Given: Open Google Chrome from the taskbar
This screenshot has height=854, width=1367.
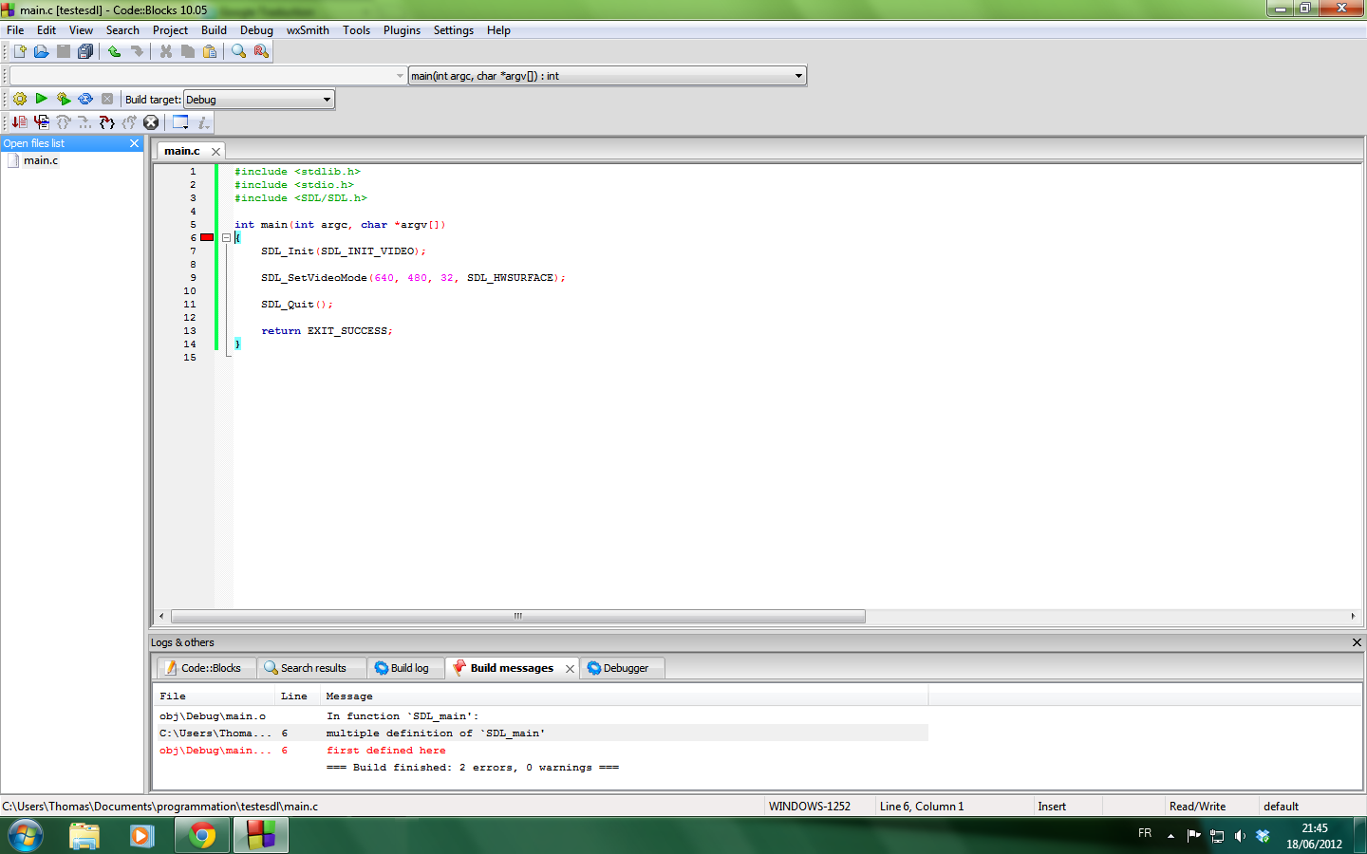Looking at the screenshot, I should click(x=201, y=835).
